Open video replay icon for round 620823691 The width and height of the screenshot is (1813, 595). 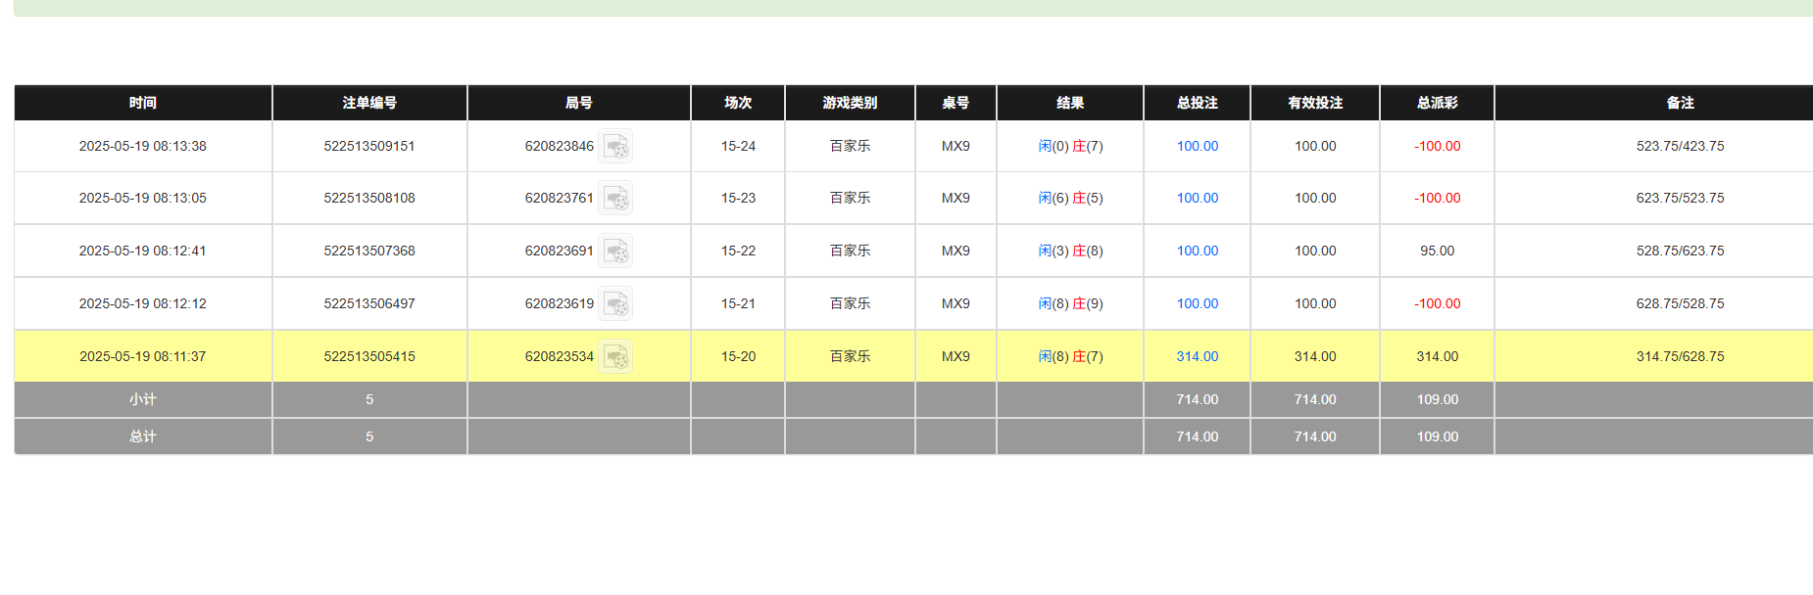[x=615, y=252]
